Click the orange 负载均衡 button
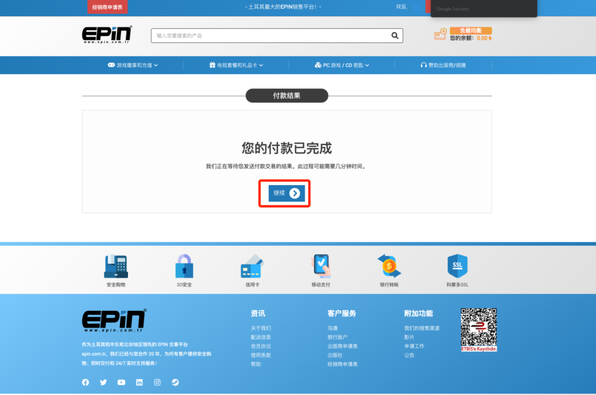The height and width of the screenshot is (395, 596). 471,30
